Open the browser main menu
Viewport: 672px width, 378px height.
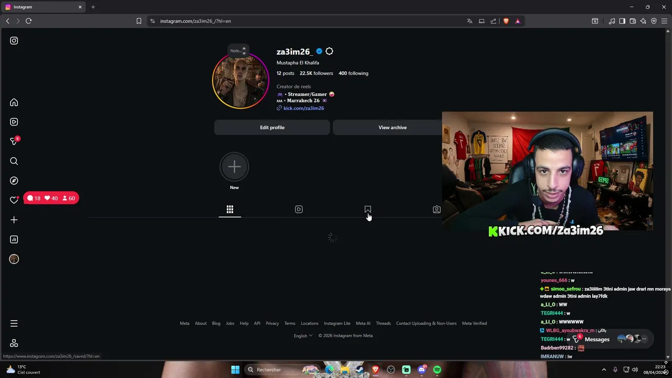[664, 21]
